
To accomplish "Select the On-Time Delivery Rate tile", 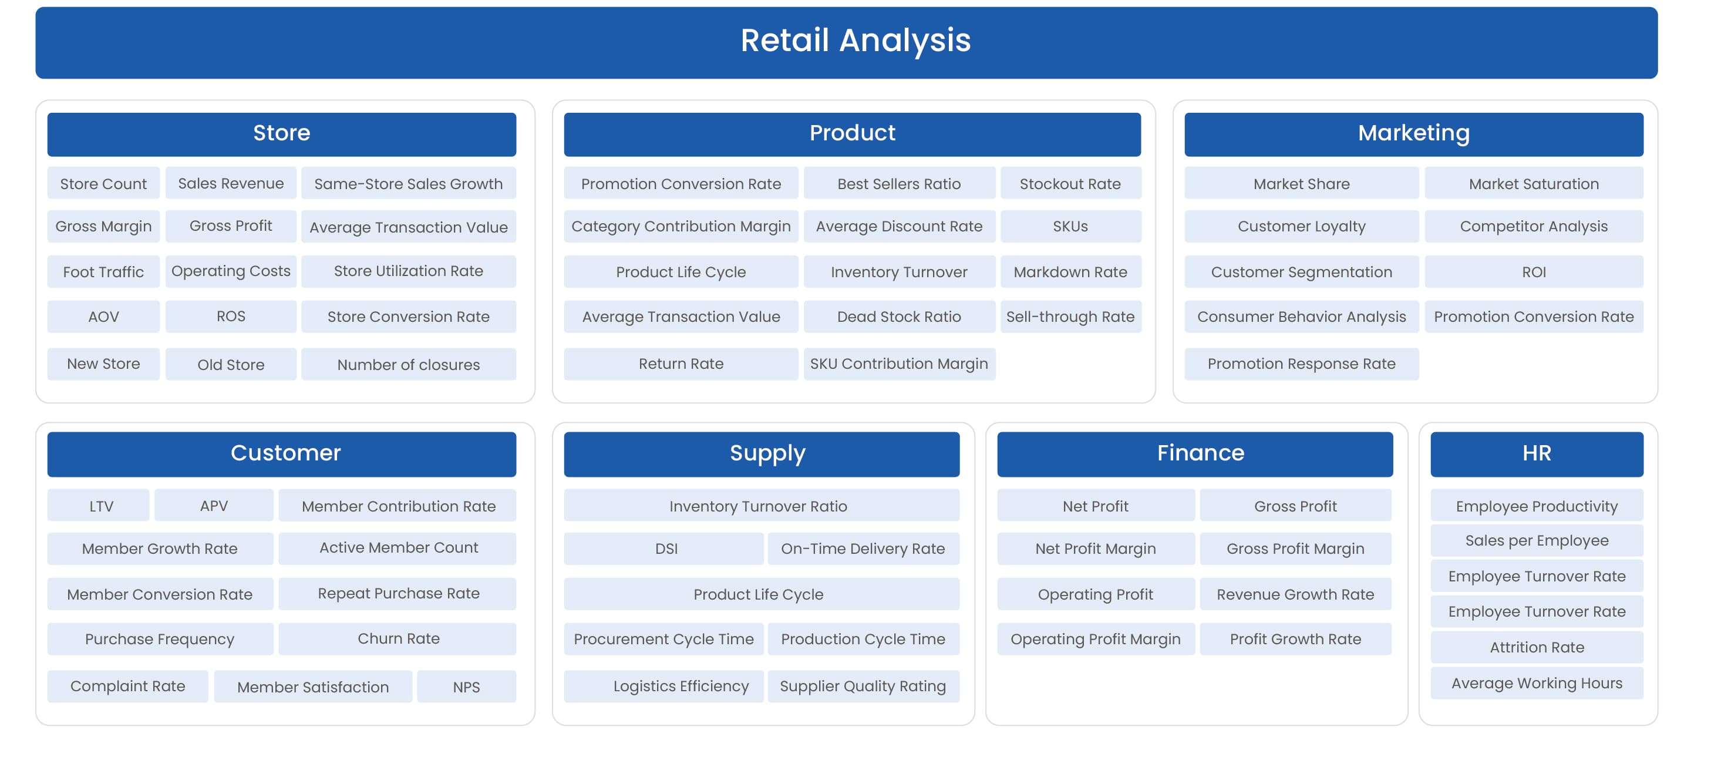I will pyautogui.click(x=862, y=549).
